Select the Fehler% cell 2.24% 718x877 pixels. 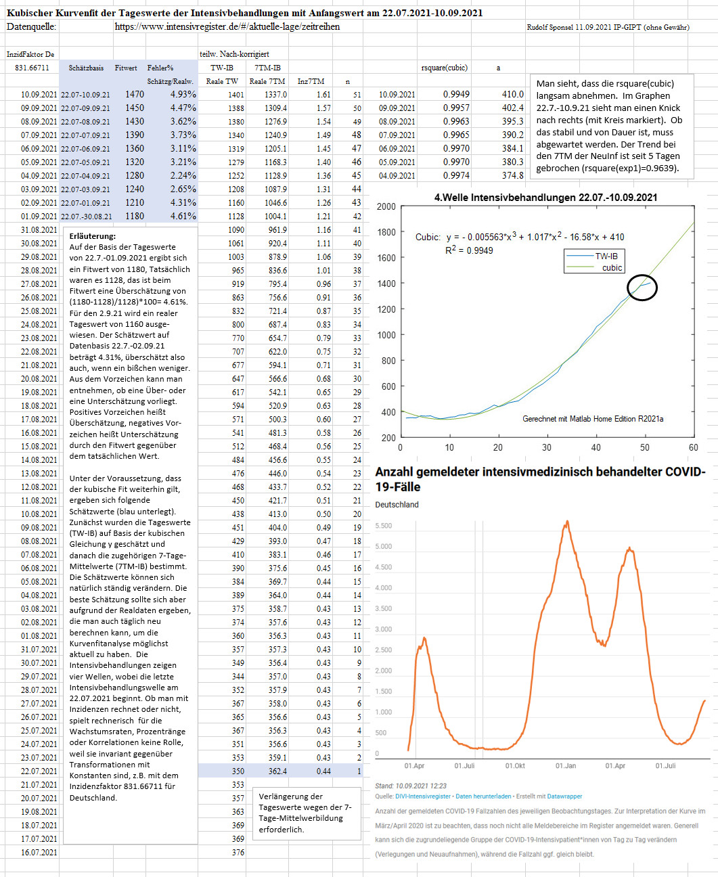[x=183, y=176]
